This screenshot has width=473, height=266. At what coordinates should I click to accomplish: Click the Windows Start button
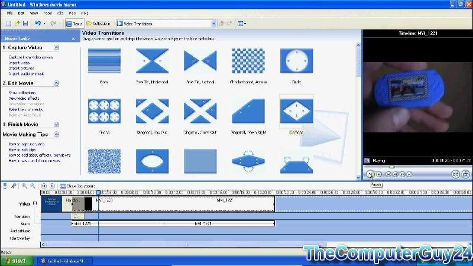point(17,261)
